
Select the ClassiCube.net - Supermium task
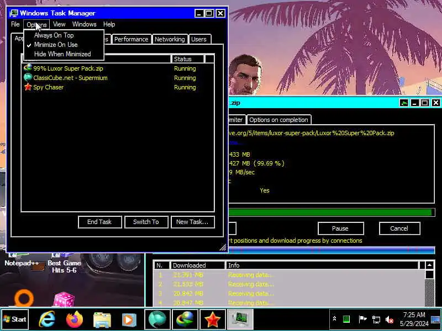(118, 78)
